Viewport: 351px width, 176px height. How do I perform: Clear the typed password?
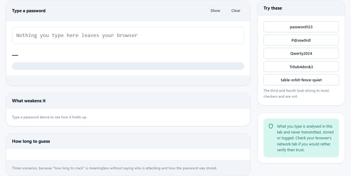click(236, 10)
